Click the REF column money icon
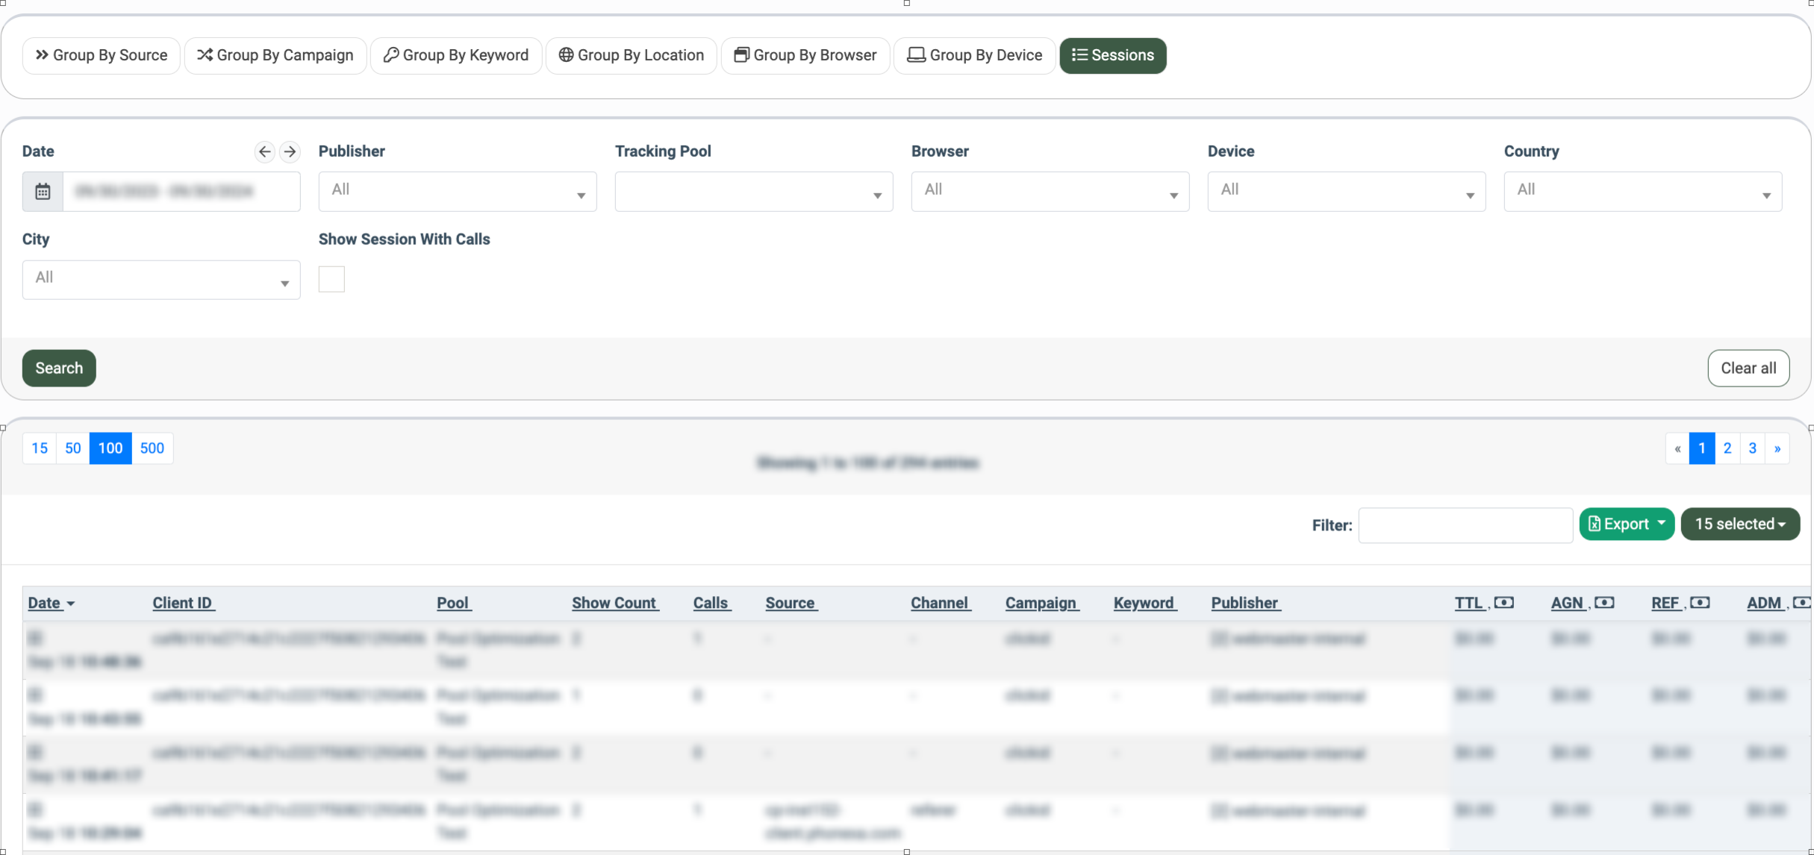 point(1700,603)
